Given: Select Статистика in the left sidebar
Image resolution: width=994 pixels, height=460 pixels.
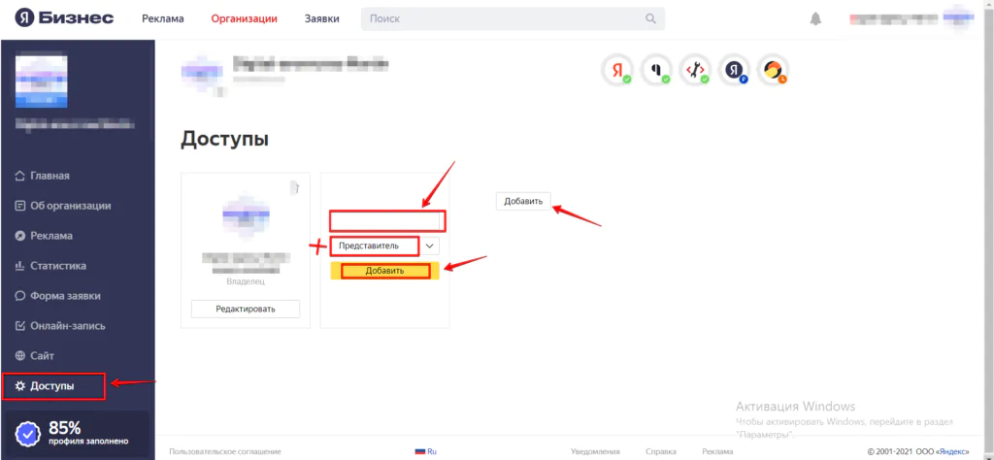Looking at the screenshot, I should click(x=57, y=266).
